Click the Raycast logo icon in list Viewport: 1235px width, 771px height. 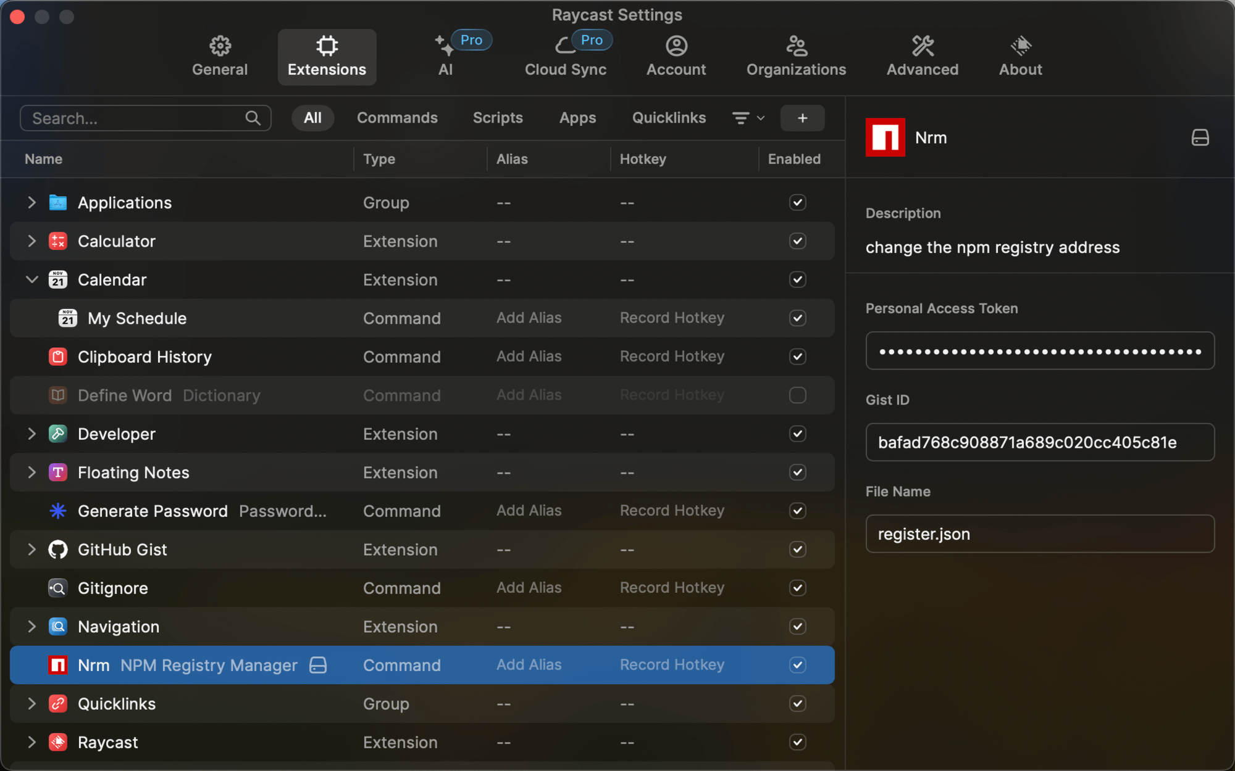[58, 742]
